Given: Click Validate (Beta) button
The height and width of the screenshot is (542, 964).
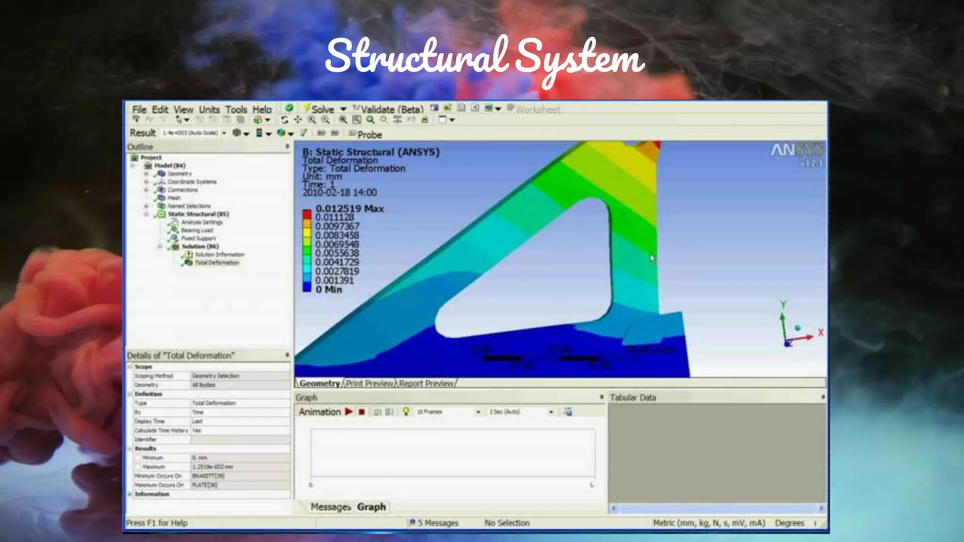Looking at the screenshot, I should coord(388,109).
